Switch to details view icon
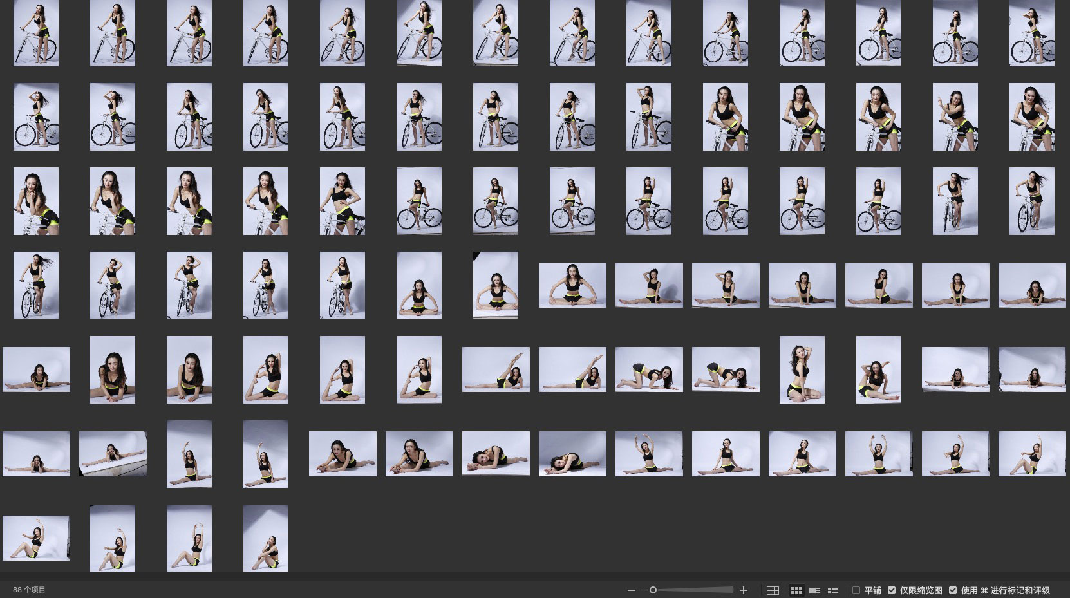Image resolution: width=1070 pixels, height=598 pixels. 814,590
